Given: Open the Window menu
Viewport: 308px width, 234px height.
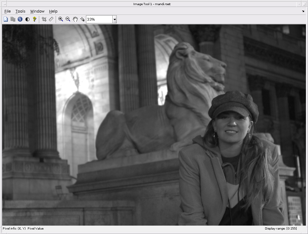Looking at the screenshot, I should point(37,11).
